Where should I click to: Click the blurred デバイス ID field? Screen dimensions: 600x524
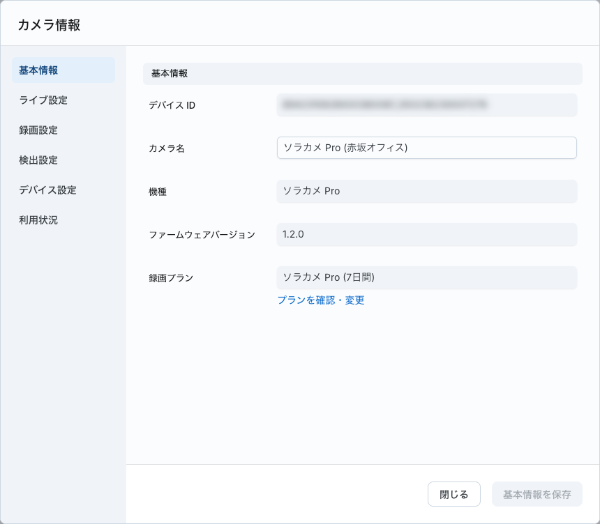(x=427, y=105)
